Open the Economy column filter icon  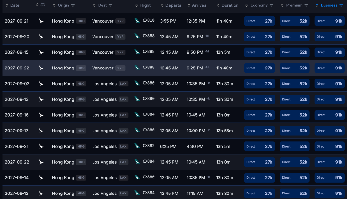[271, 5]
